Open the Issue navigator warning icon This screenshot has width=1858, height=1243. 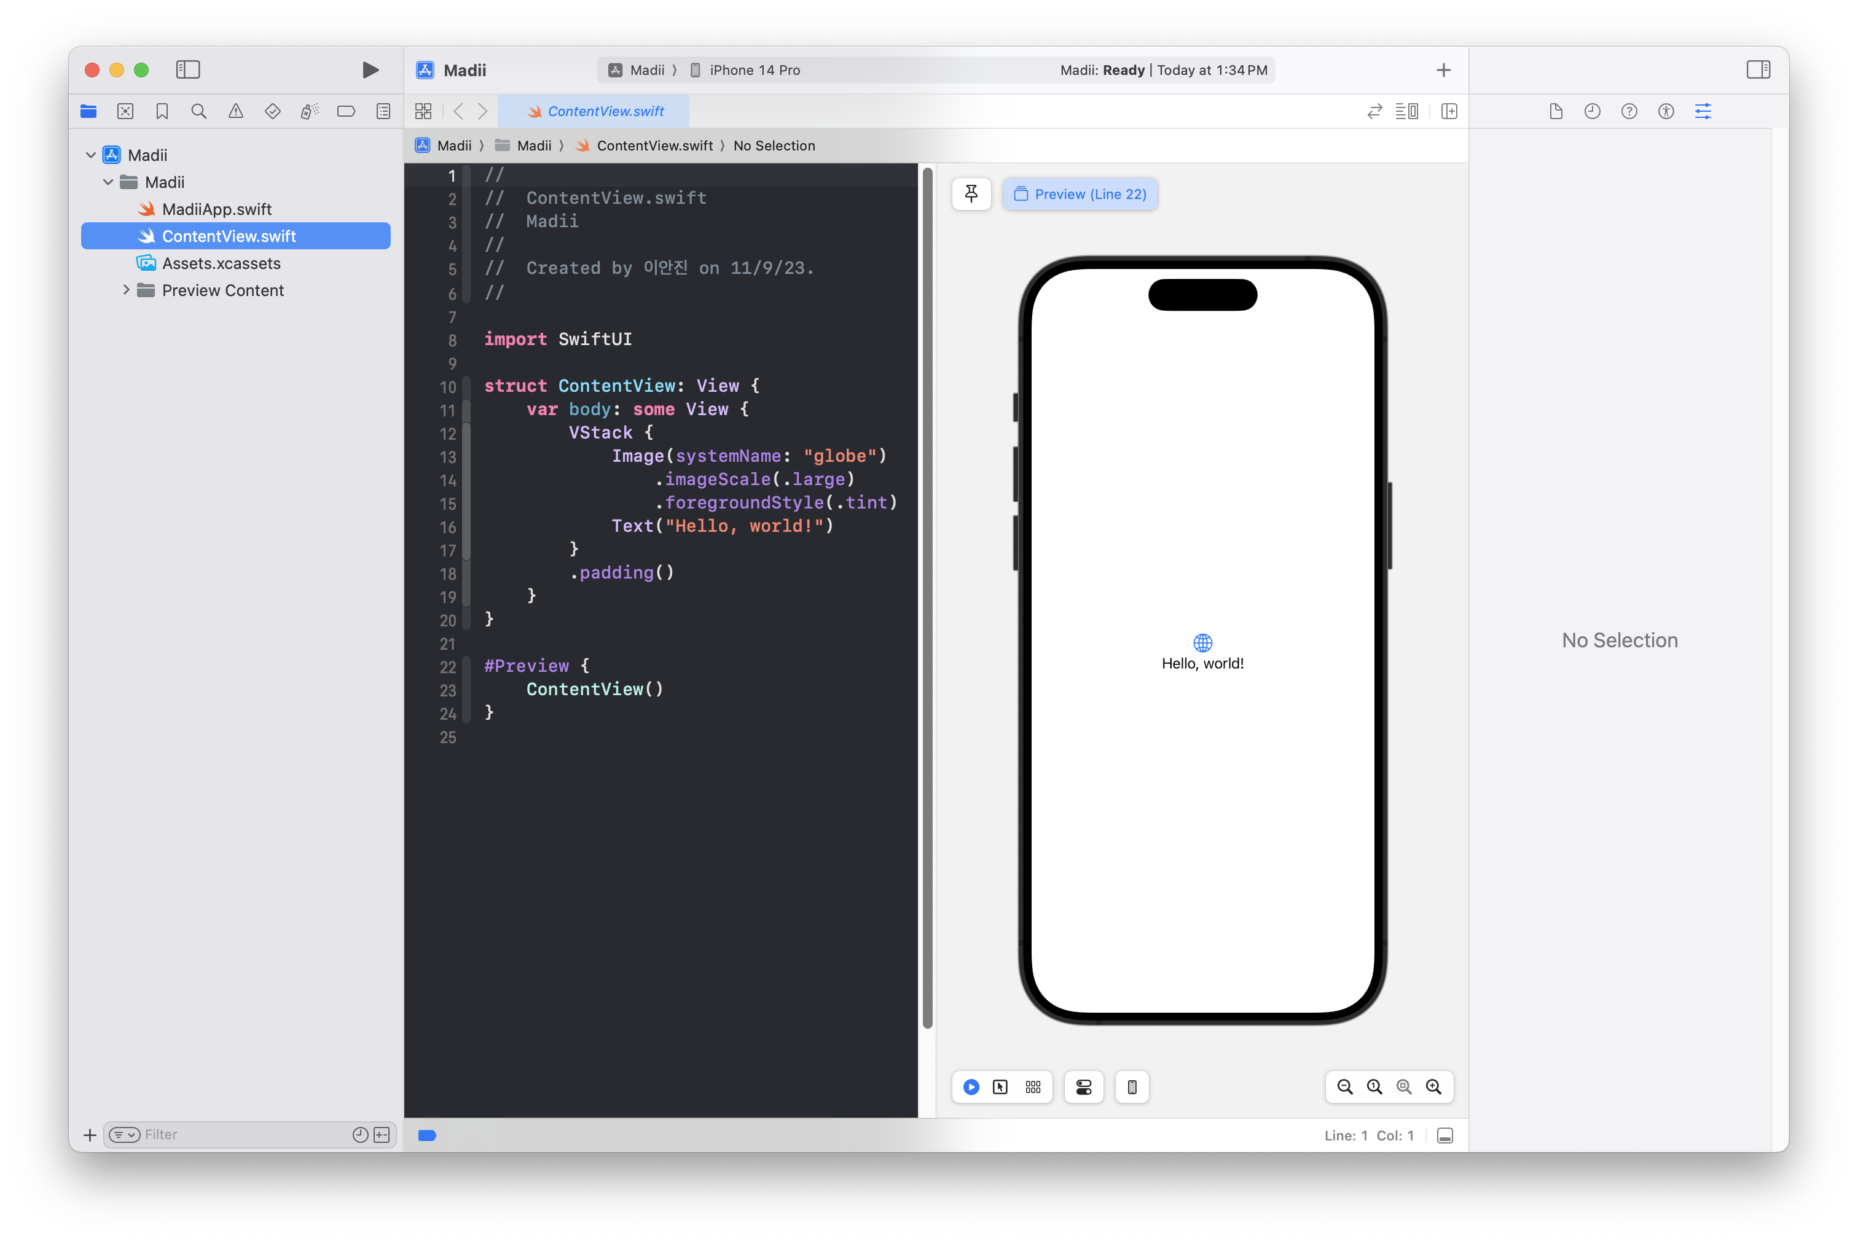click(235, 112)
